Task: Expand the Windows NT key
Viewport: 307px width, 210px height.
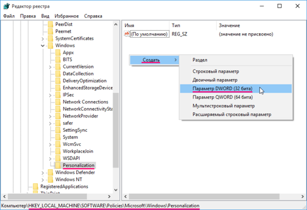Action: pos(42,180)
